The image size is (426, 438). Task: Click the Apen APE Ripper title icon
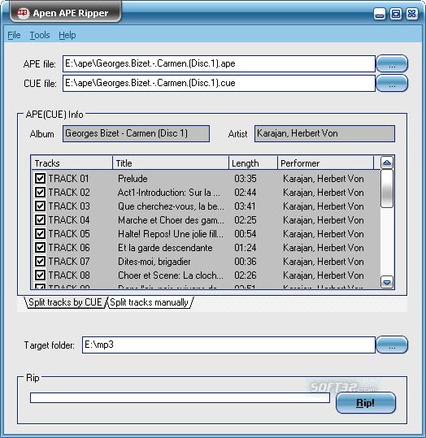point(23,13)
